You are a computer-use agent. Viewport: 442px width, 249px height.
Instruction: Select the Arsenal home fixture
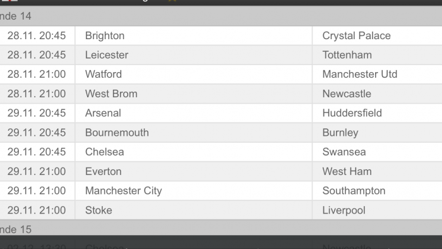point(221,113)
